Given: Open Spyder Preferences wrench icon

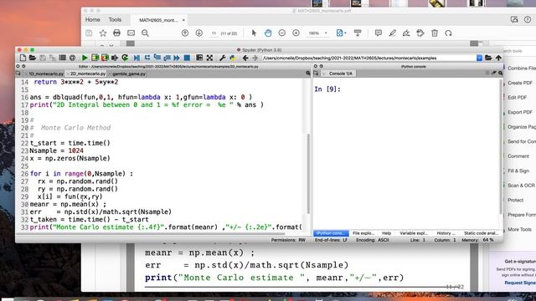Looking at the screenshot, I should click(x=223, y=58).
